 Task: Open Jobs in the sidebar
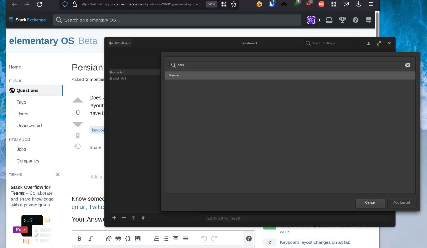click(x=21, y=149)
